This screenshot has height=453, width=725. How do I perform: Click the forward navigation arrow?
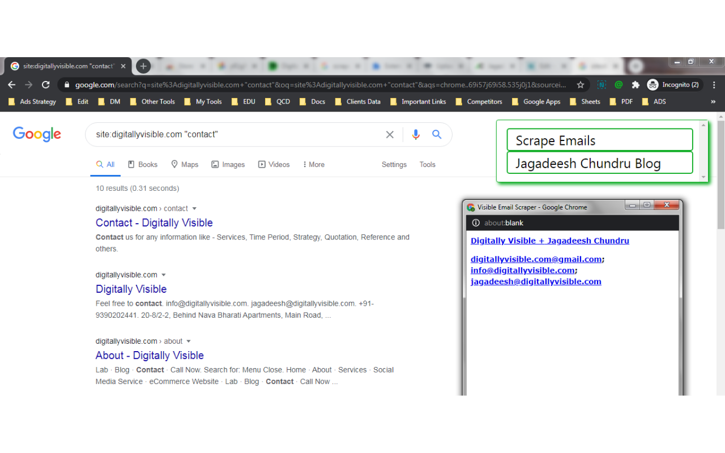pos(29,84)
